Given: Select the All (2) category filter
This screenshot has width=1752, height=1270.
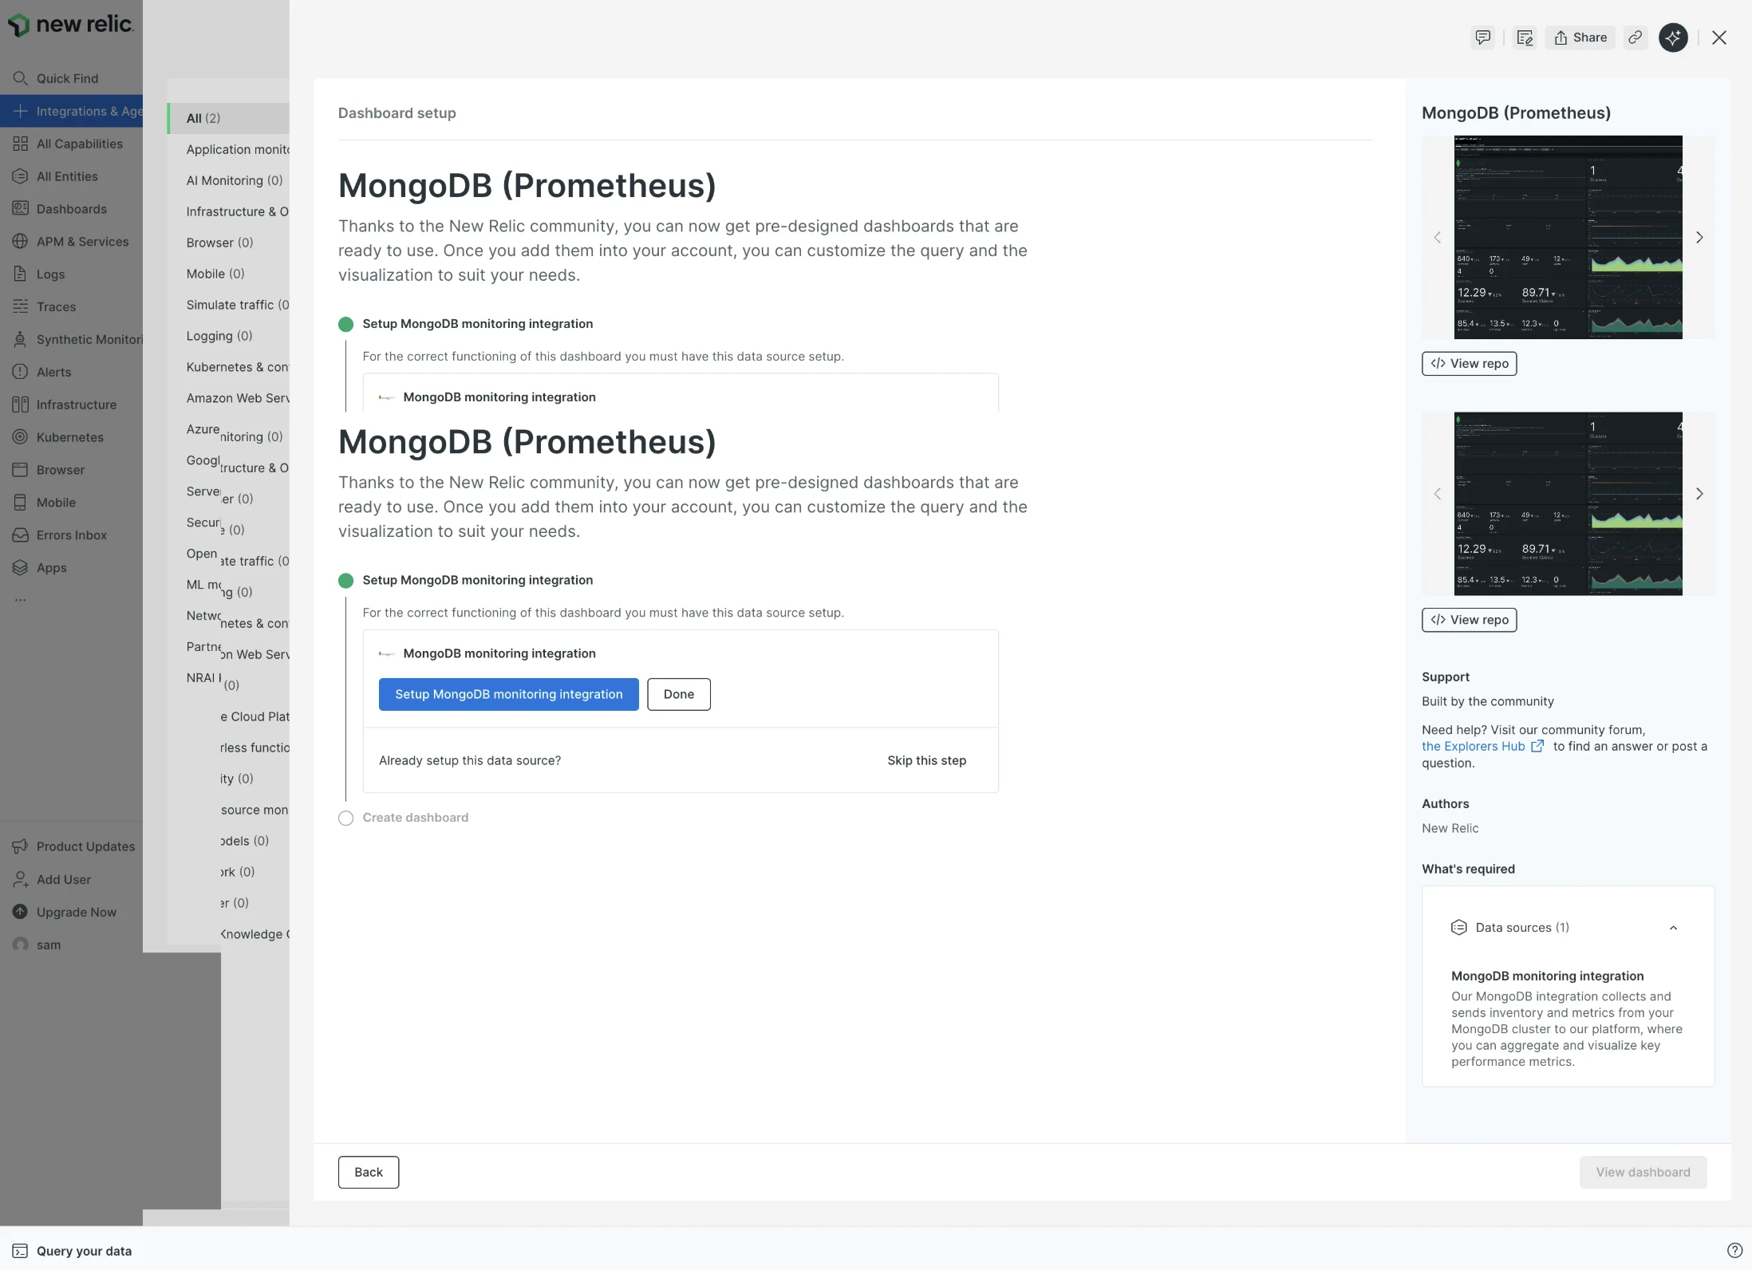Looking at the screenshot, I should click(229, 118).
